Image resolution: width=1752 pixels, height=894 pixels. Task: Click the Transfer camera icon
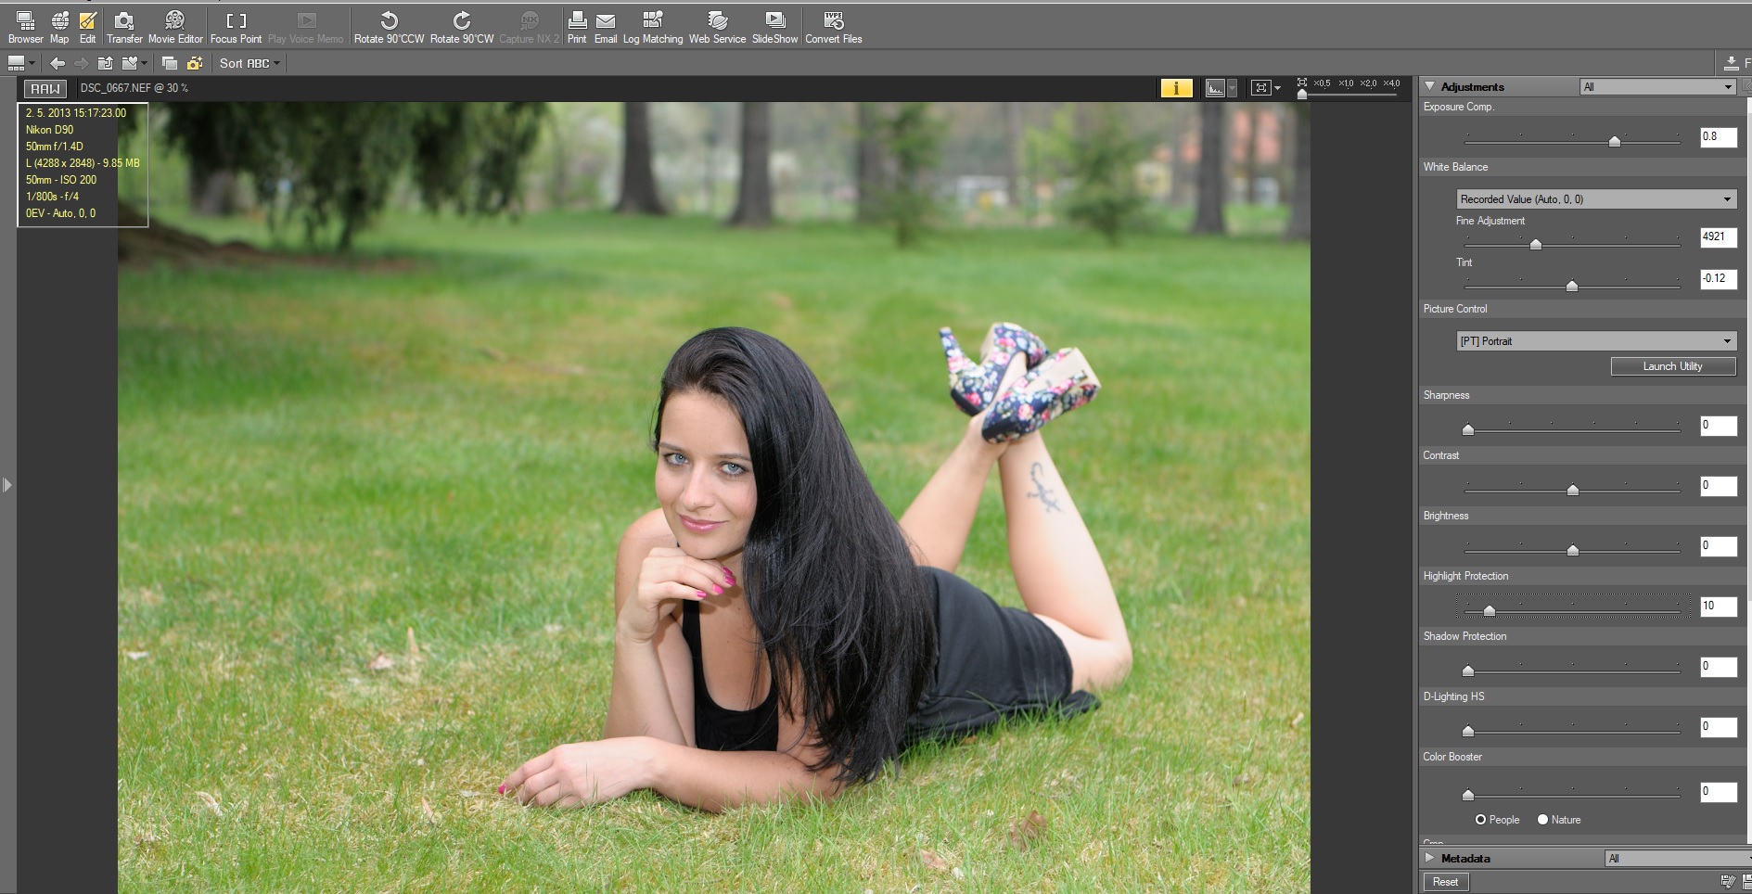point(123,26)
